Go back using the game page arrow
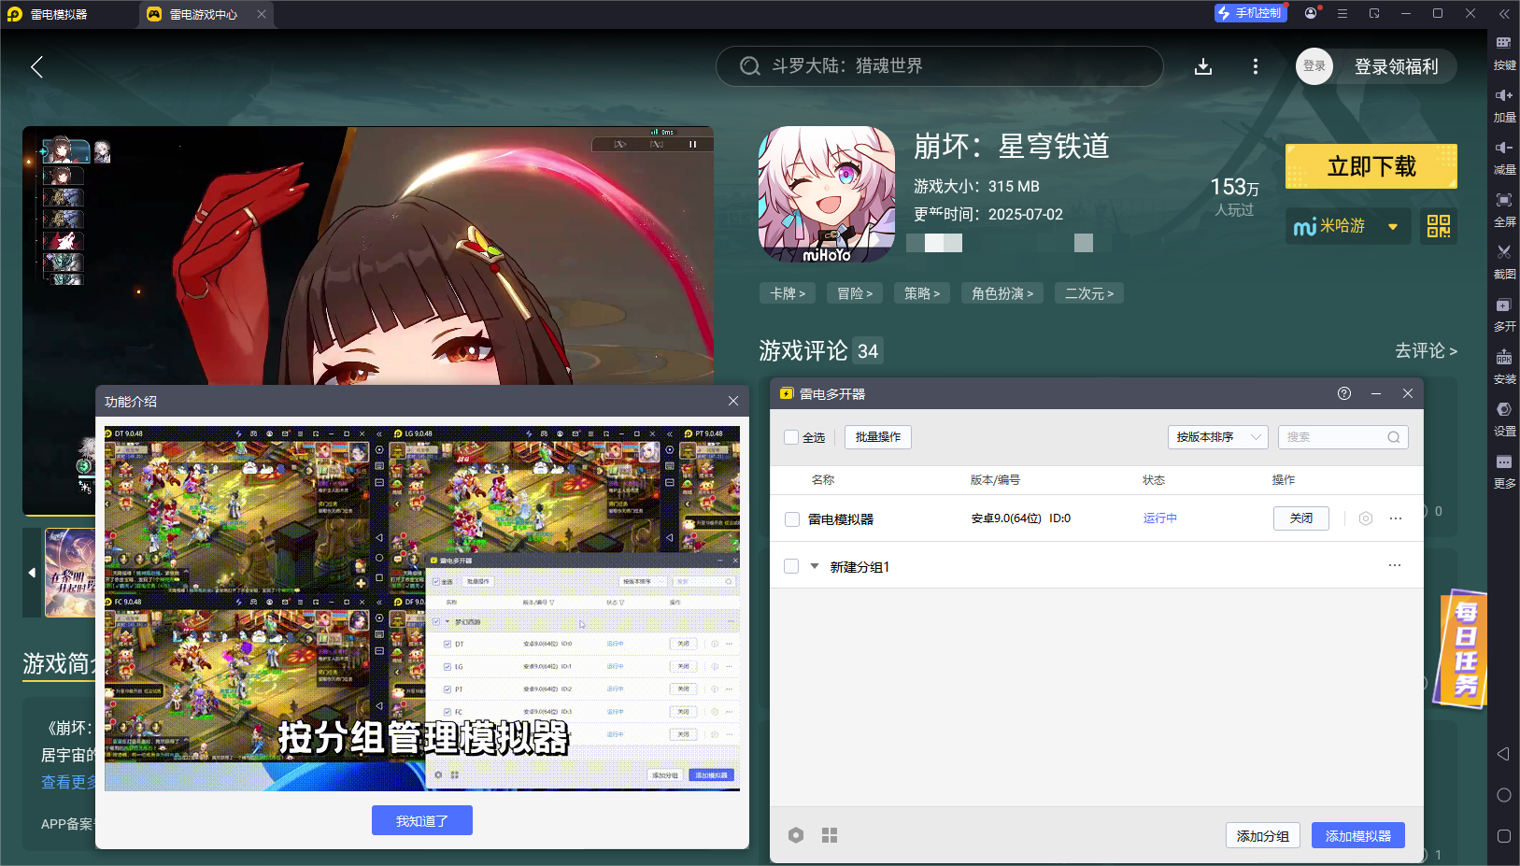Screen dimensions: 1520x866 coord(37,67)
